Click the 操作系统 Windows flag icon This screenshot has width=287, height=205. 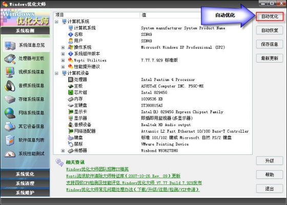71,47
